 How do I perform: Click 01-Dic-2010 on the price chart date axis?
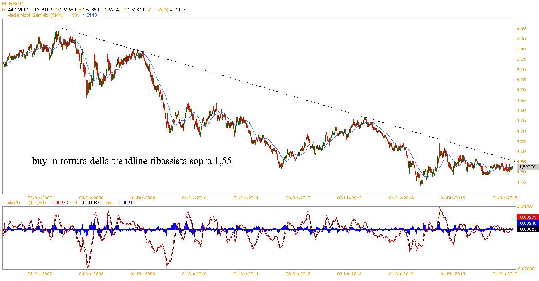pyautogui.click(x=194, y=197)
